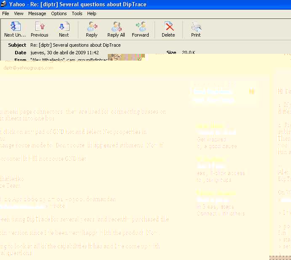Click the size value 20.0 K
Viewport: 291px width, 260px height.
click(189, 53)
